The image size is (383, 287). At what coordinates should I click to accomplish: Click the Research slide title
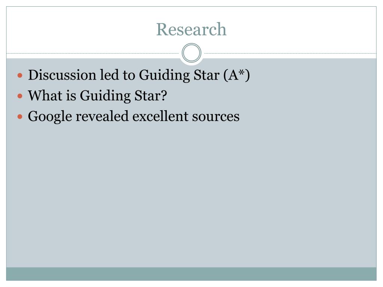click(x=191, y=29)
